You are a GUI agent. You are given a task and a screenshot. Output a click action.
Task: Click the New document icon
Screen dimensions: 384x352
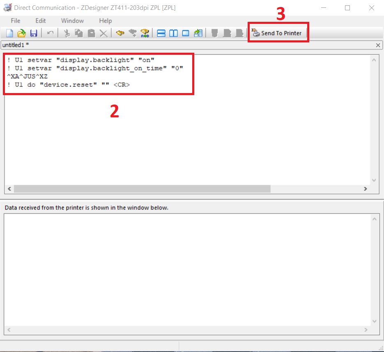(x=9, y=33)
